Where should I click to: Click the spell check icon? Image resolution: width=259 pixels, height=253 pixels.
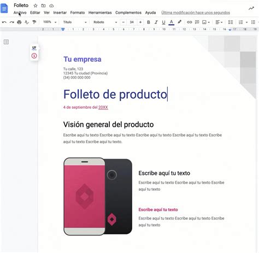click(x=27, y=22)
